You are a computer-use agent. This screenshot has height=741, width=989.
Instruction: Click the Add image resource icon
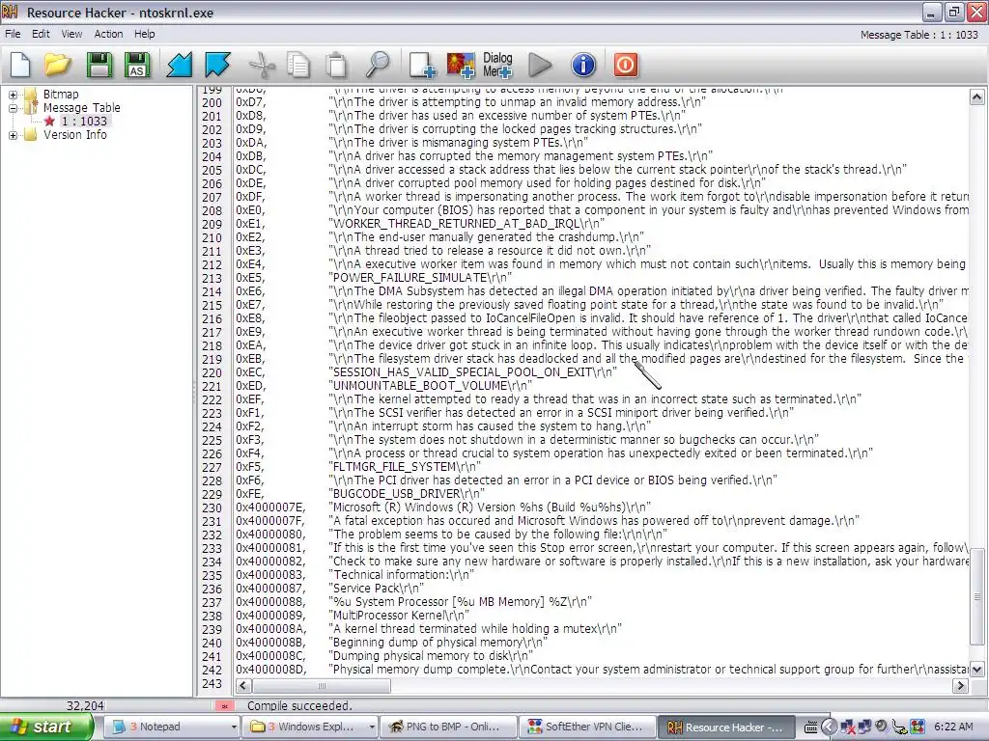(x=461, y=65)
